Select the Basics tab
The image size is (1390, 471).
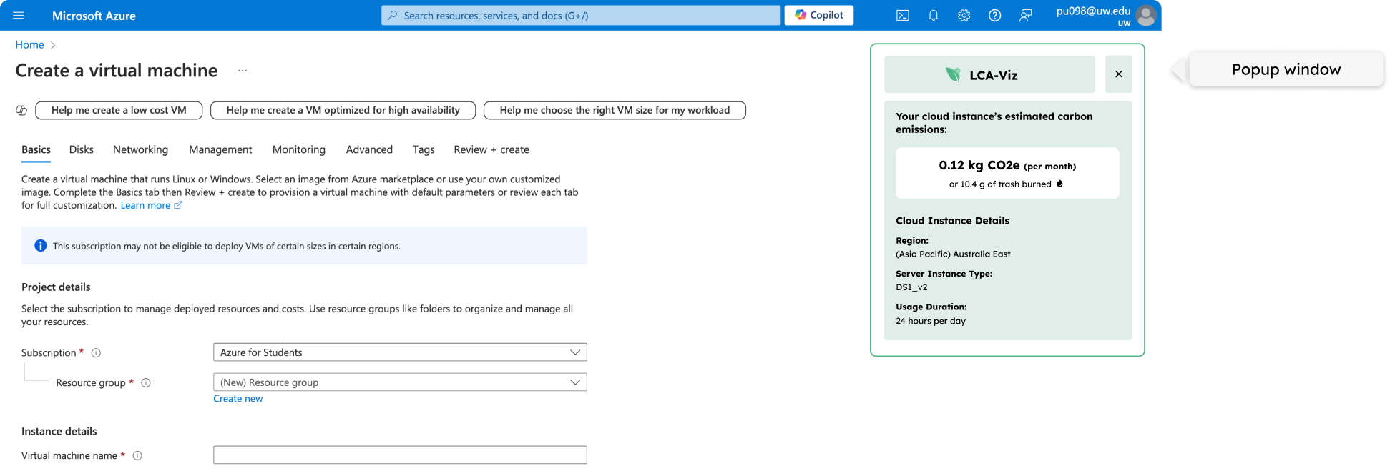(x=36, y=149)
